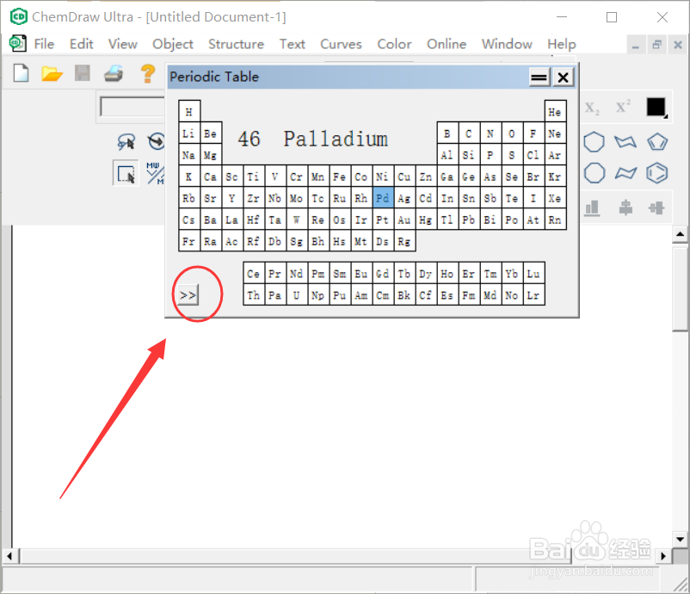Select the cyclopentadiene ring tool

click(657, 142)
